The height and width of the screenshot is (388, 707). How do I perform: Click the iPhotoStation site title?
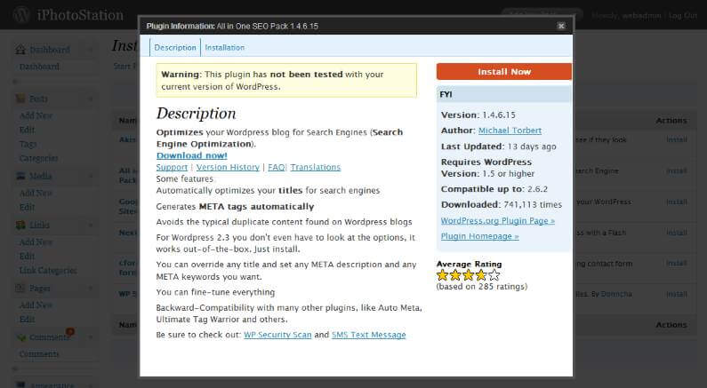tap(80, 15)
